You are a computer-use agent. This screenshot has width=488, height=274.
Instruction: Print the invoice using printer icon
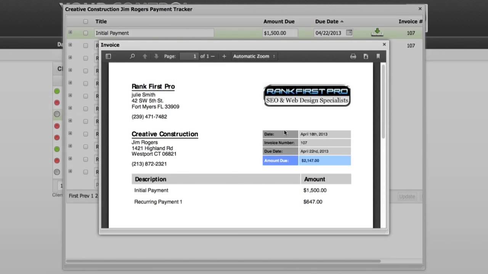click(x=353, y=56)
